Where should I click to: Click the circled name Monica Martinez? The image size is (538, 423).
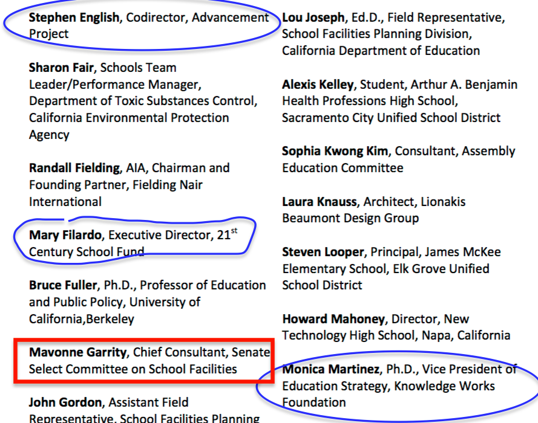pyautogui.click(x=330, y=369)
